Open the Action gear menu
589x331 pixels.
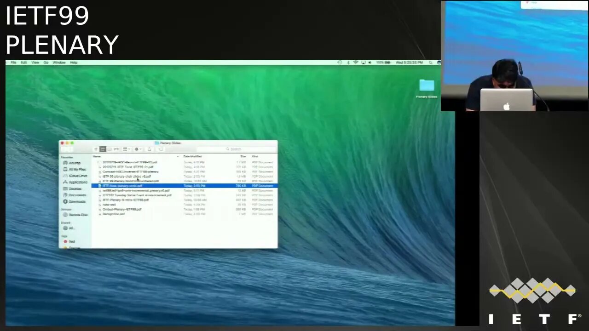tap(137, 149)
